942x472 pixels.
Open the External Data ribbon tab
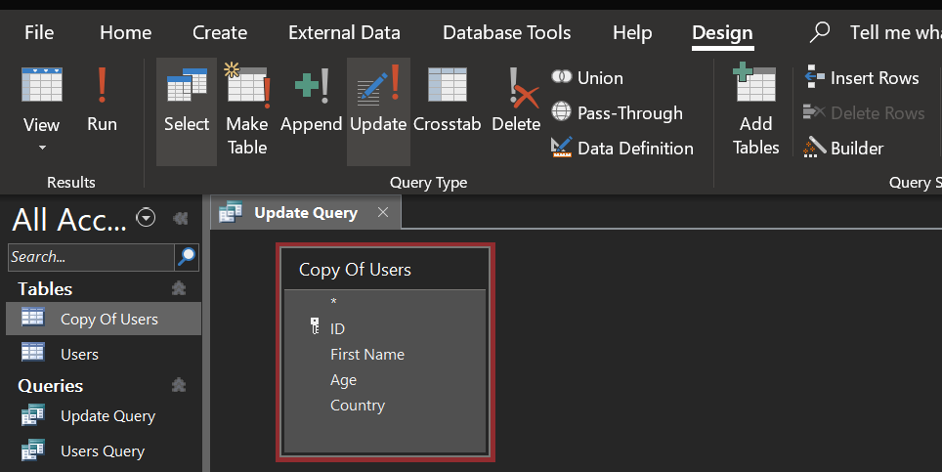pos(344,32)
